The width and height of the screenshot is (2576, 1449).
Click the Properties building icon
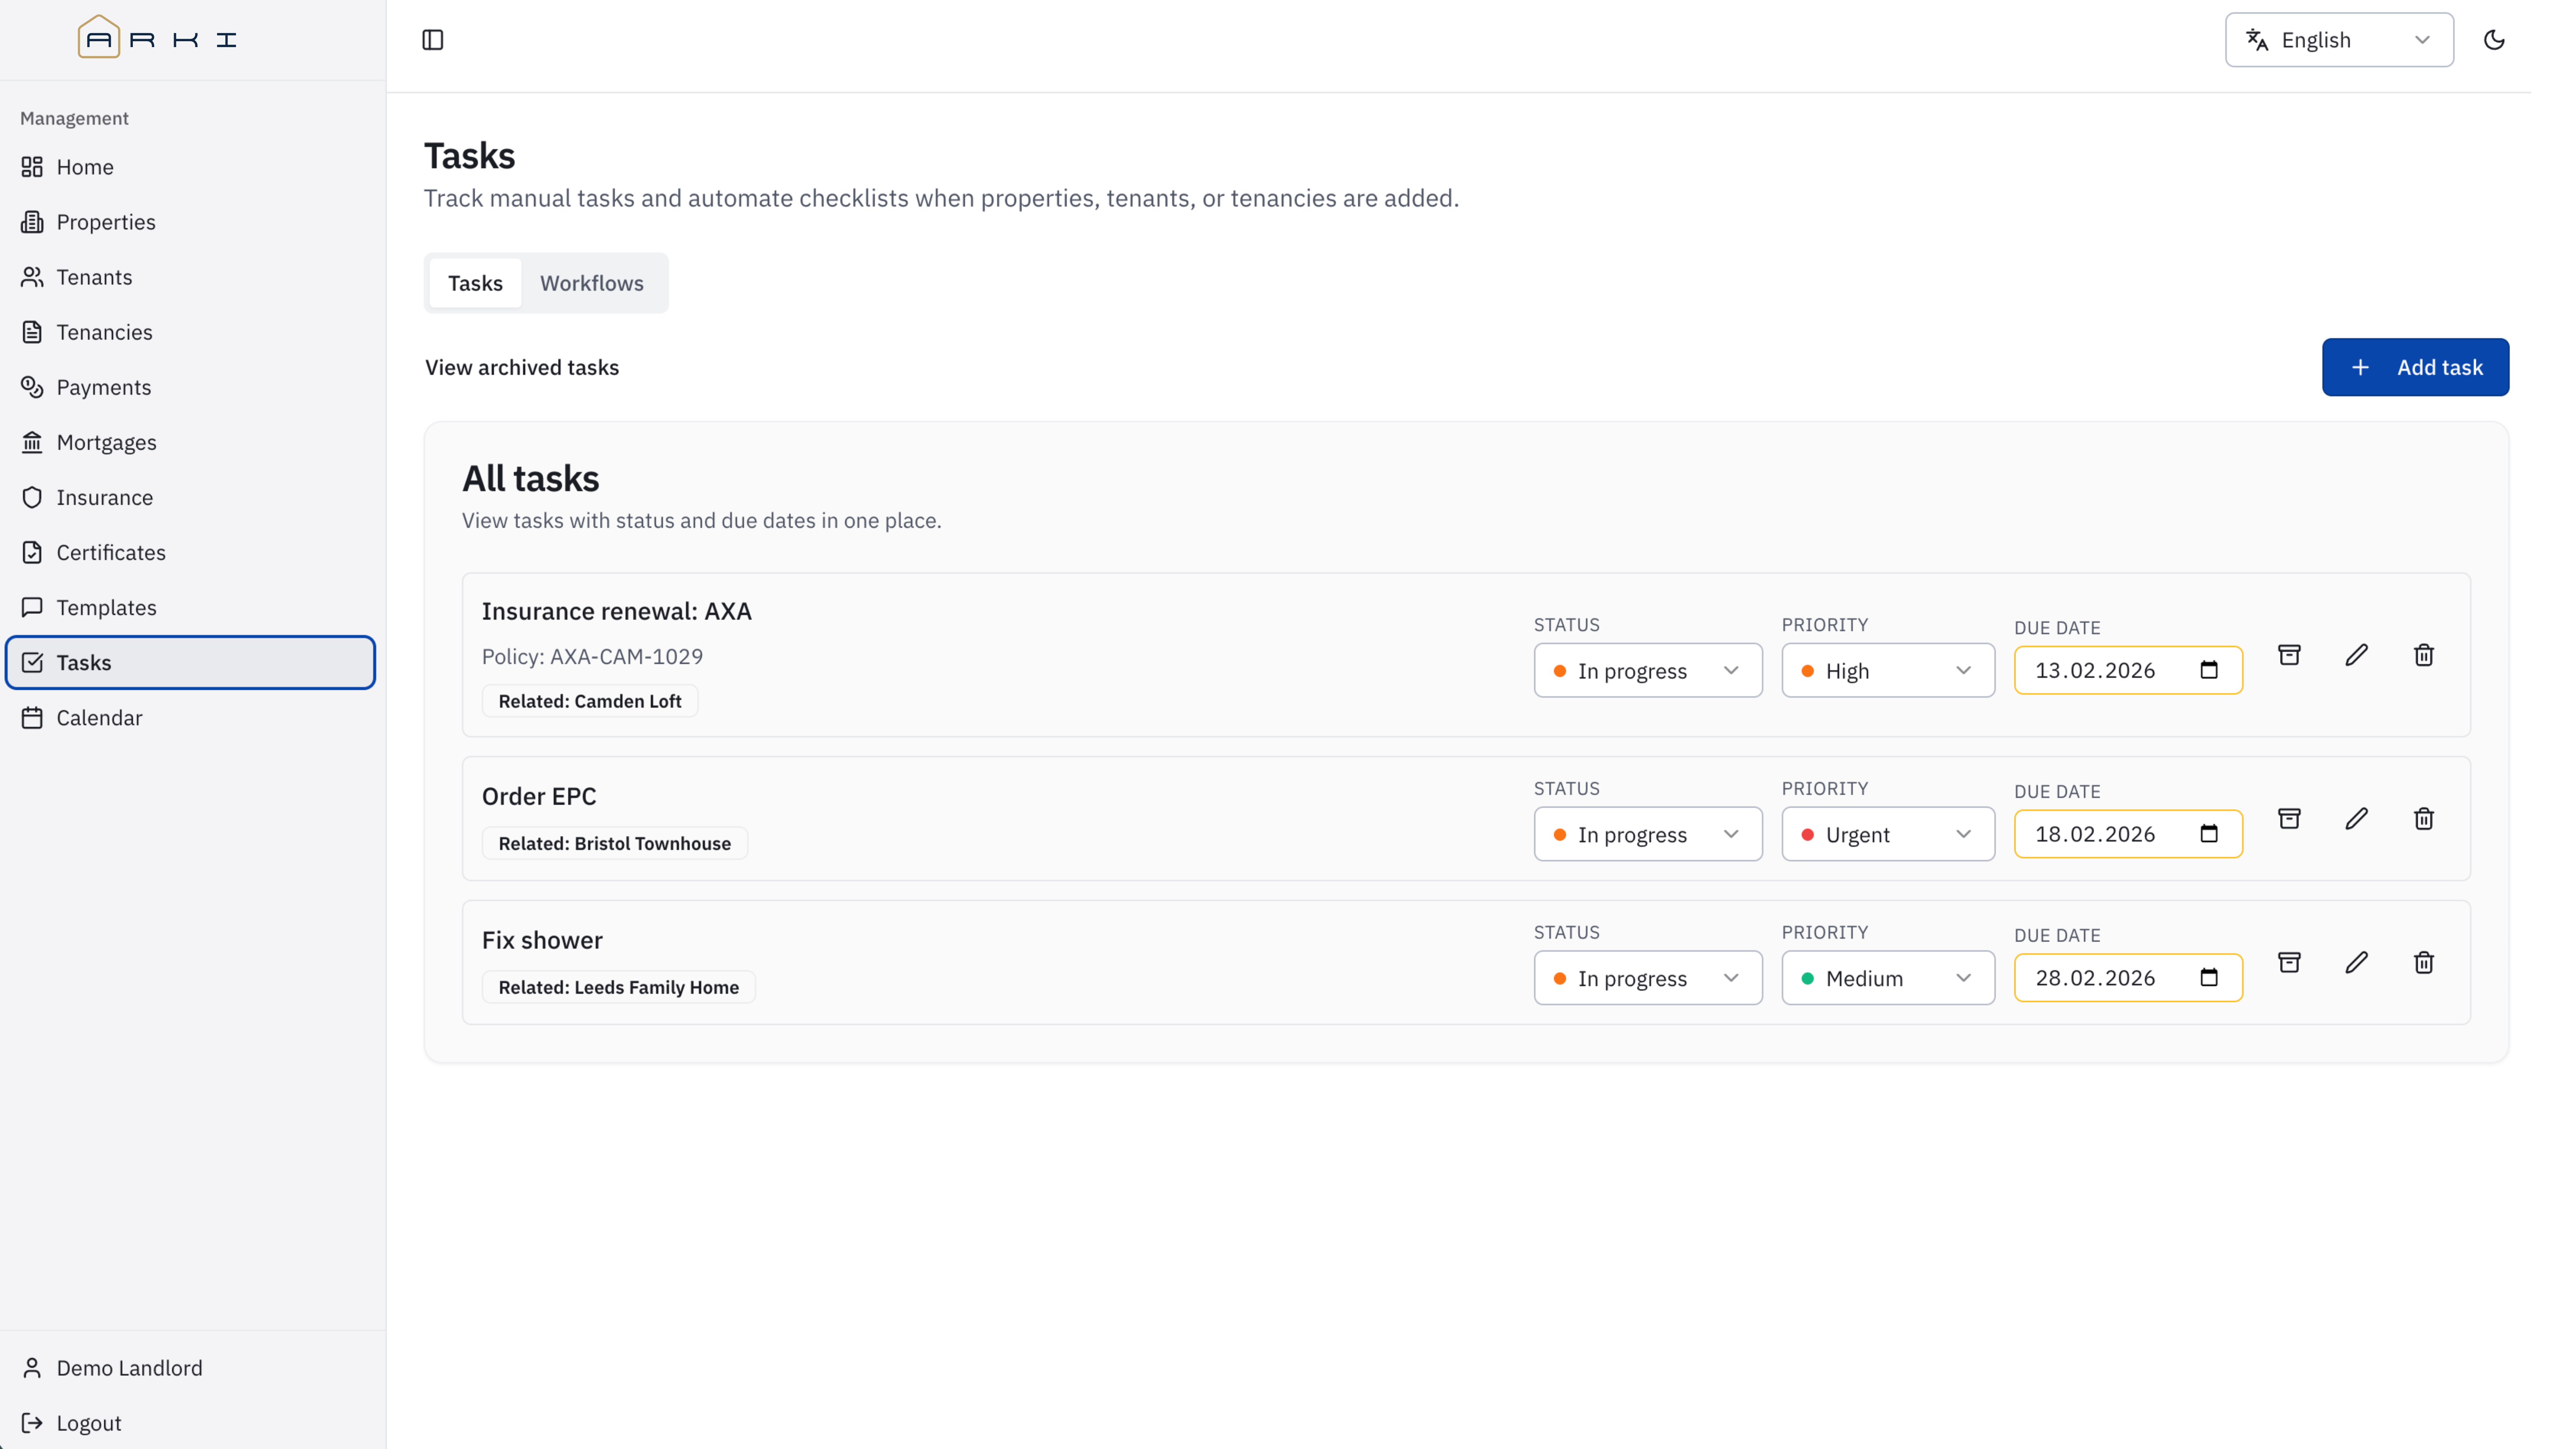[32, 222]
